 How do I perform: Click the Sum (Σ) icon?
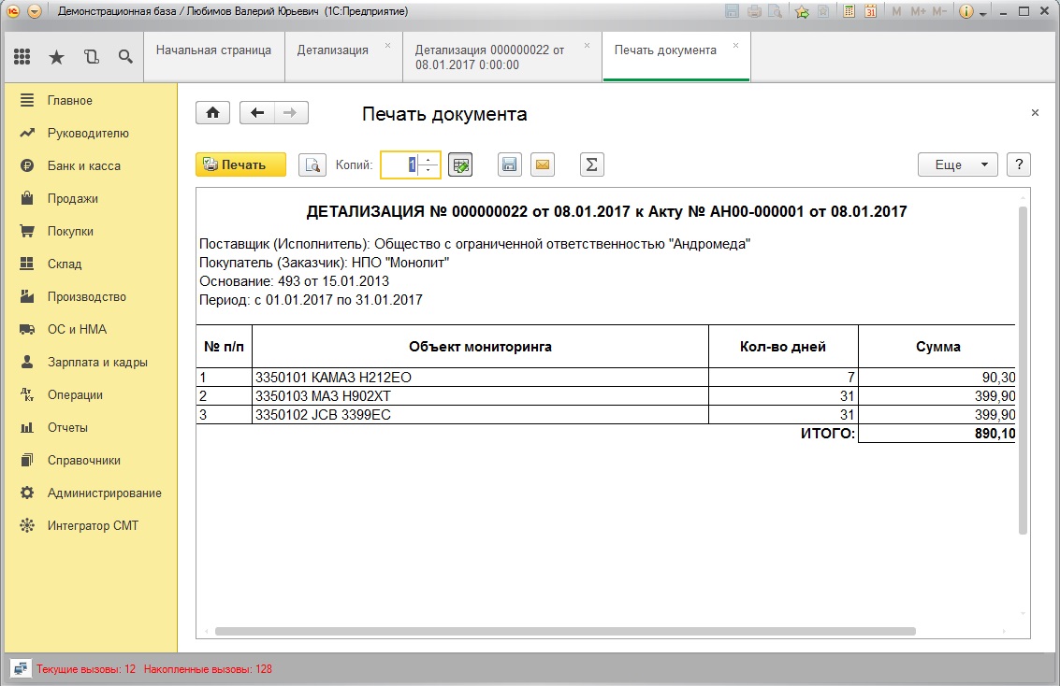tap(591, 164)
